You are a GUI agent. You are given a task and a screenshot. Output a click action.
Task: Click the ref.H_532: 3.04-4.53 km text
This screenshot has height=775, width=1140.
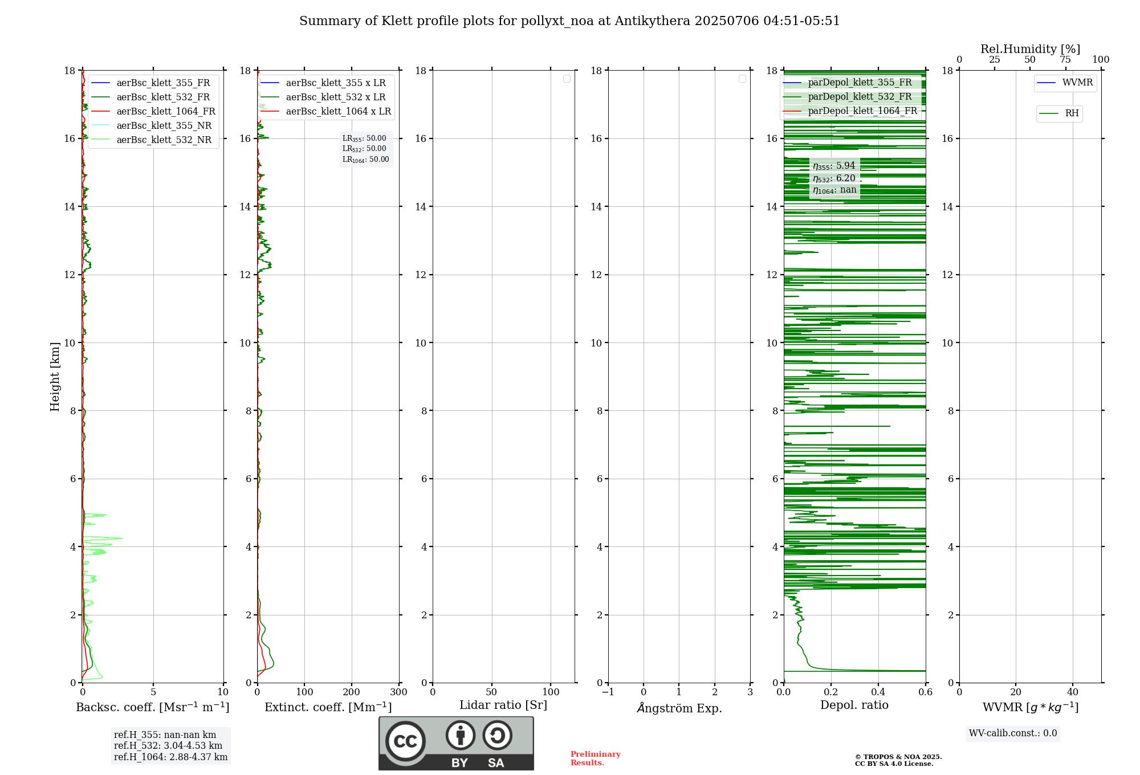(x=168, y=746)
